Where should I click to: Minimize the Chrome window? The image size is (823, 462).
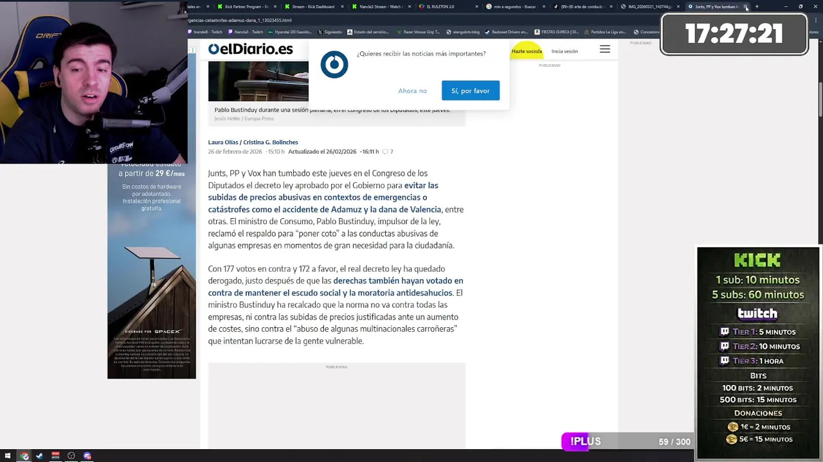(786, 6)
